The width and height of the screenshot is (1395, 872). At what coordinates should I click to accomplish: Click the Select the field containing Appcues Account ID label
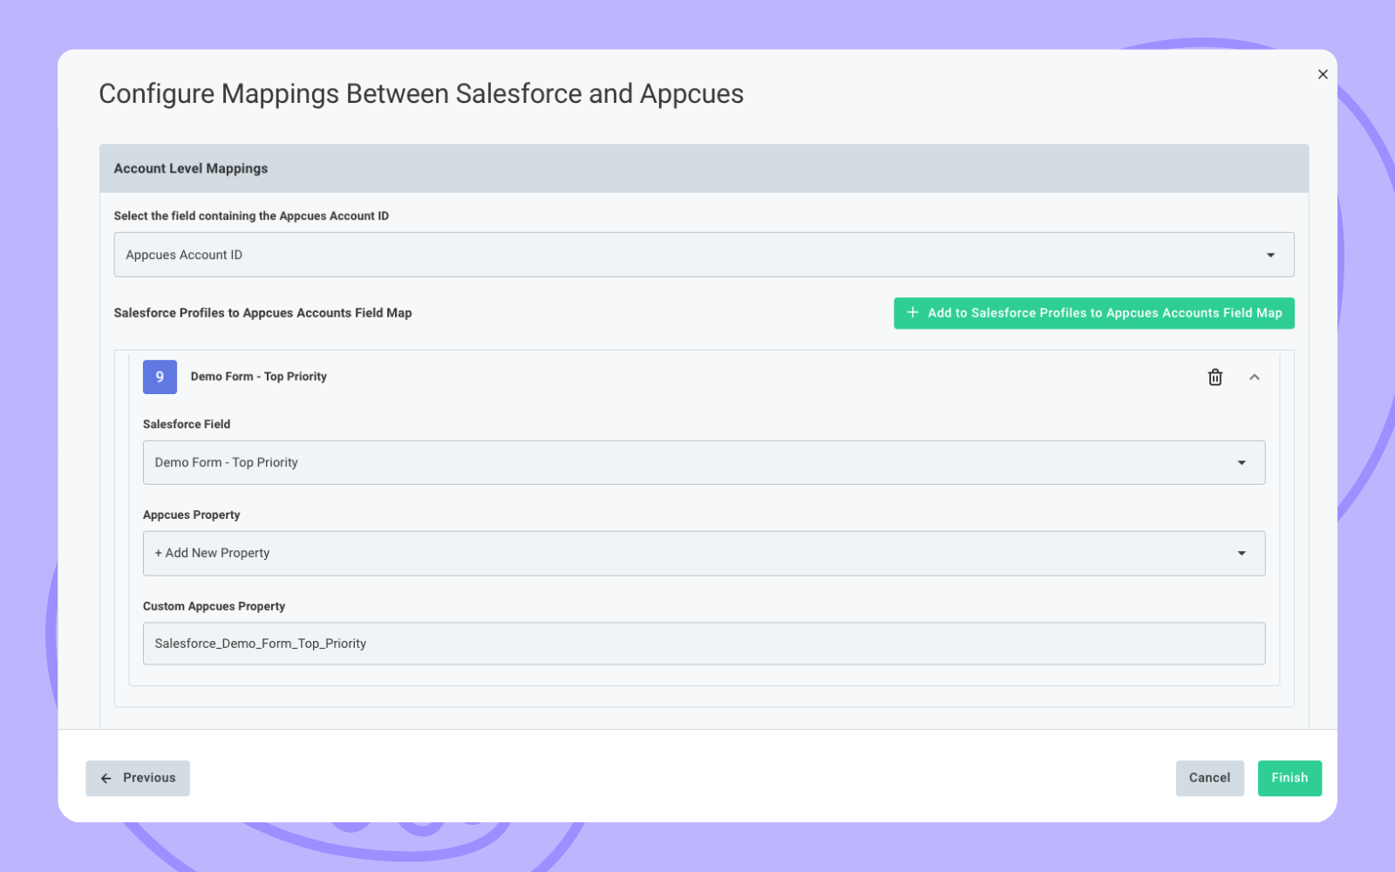pyautogui.click(x=251, y=215)
